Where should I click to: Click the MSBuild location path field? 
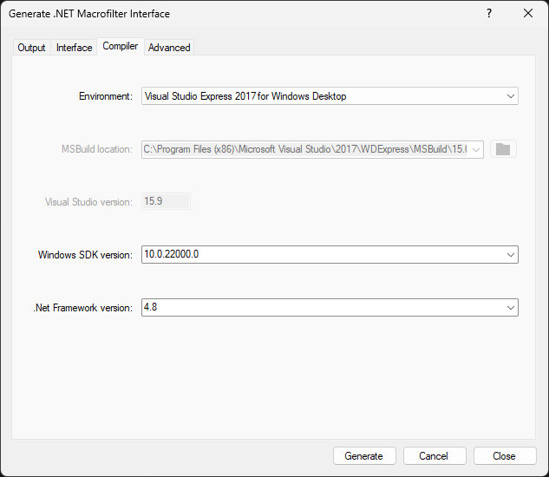click(x=304, y=149)
